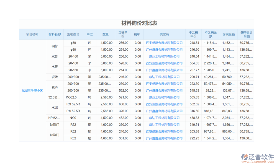Click the 税率 column header
277x166 pixels.
pyautogui.click(x=137, y=34)
